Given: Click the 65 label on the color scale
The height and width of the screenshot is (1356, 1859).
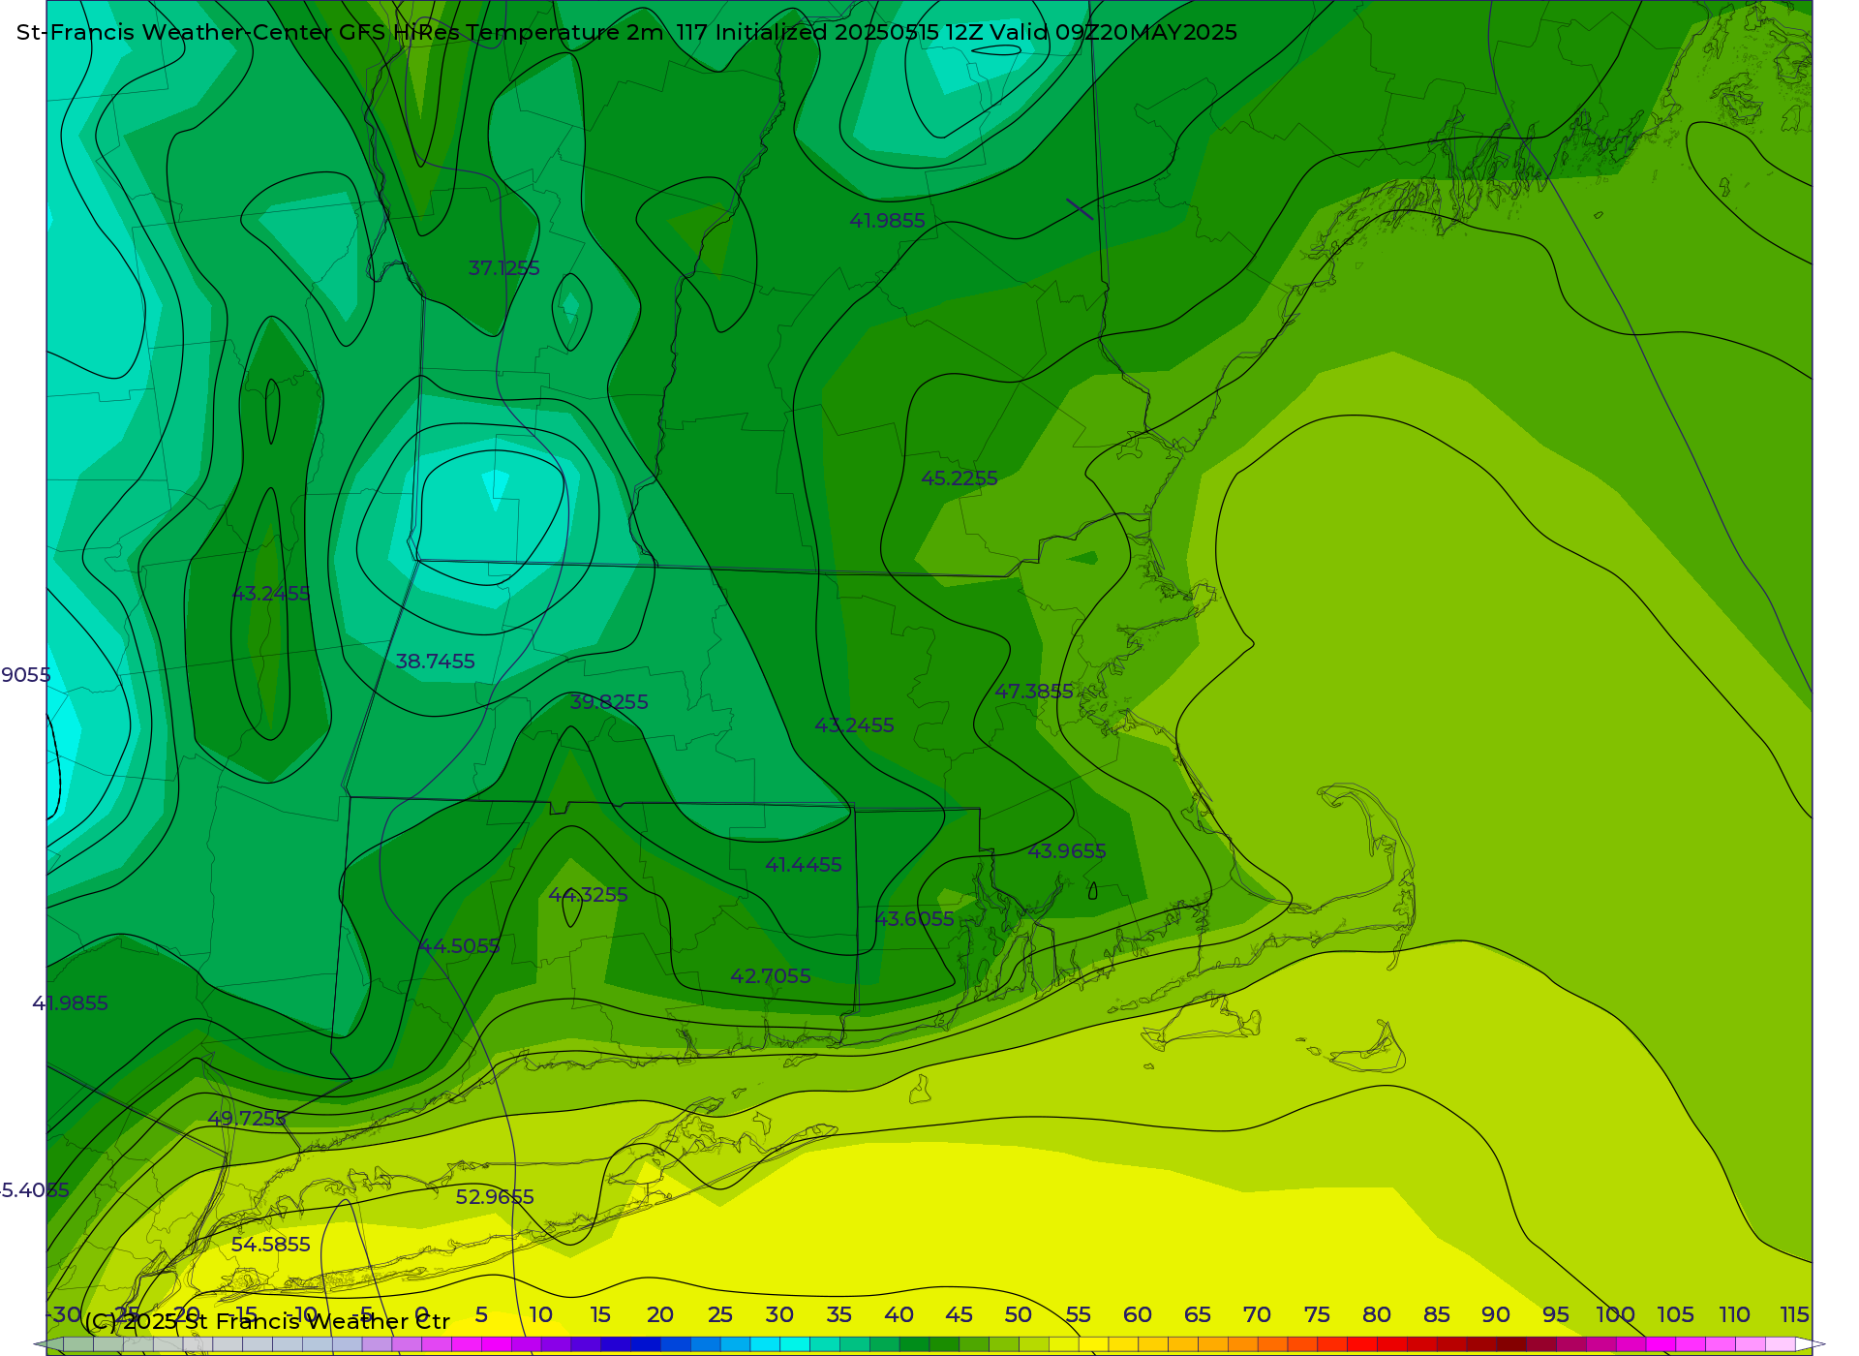Looking at the screenshot, I should (1198, 1314).
